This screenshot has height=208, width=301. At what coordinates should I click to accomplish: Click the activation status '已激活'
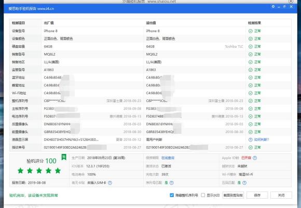(x=166, y=166)
